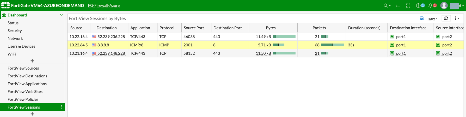Click the search magnifier in the top bar

(x=386, y=5)
